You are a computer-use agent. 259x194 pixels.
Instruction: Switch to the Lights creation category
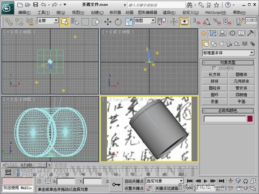pyautogui.click(x=222, y=44)
